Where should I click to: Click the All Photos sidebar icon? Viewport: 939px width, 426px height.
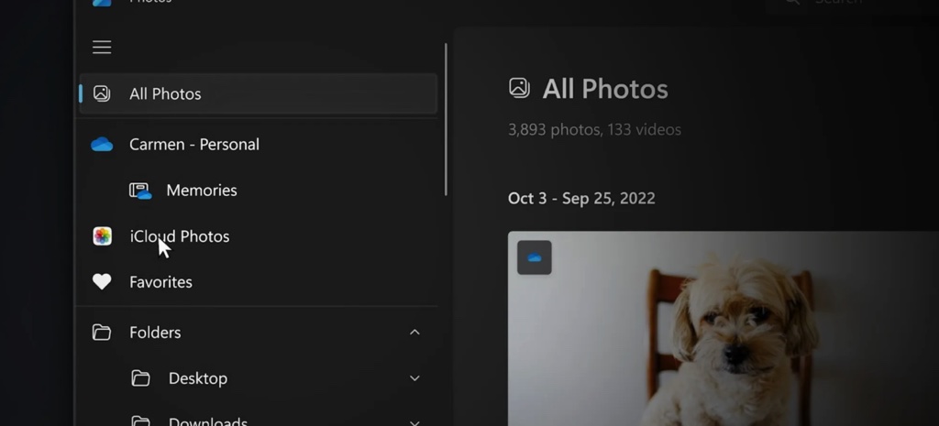pyautogui.click(x=102, y=94)
